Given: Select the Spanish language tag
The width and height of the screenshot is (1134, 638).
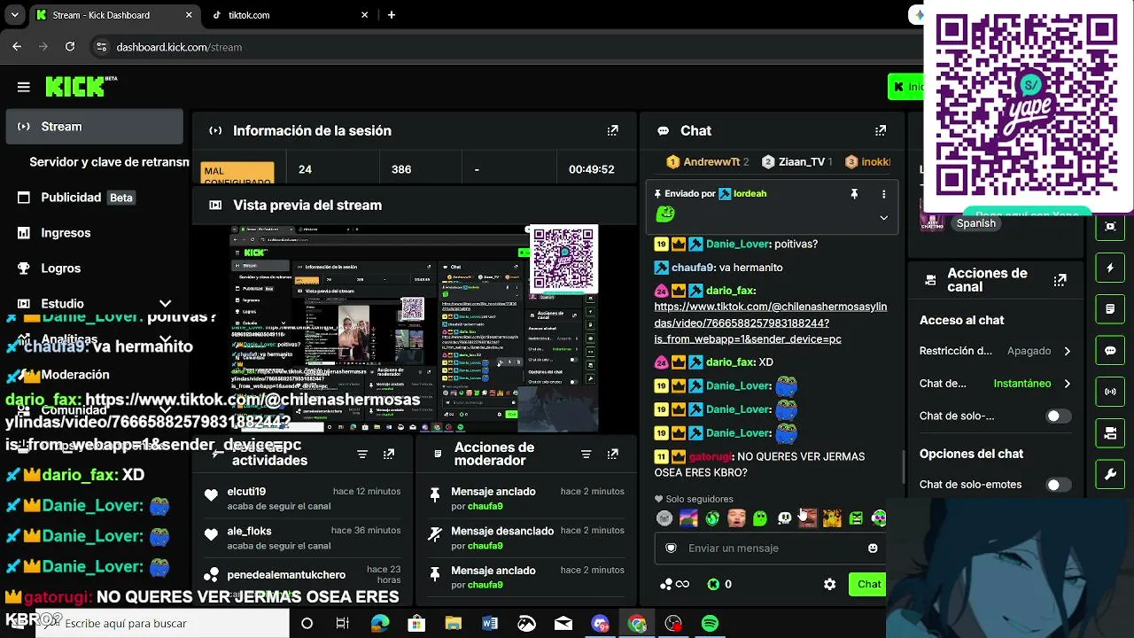Looking at the screenshot, I should [x=975, y=223].
